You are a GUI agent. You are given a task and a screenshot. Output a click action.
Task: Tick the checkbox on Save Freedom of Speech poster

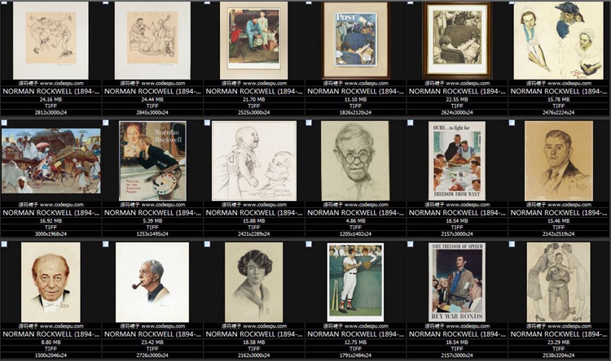tap(411, 244)
